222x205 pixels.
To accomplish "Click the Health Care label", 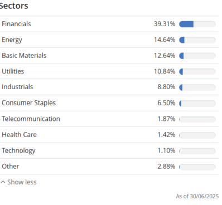I will tap(19, 135).
